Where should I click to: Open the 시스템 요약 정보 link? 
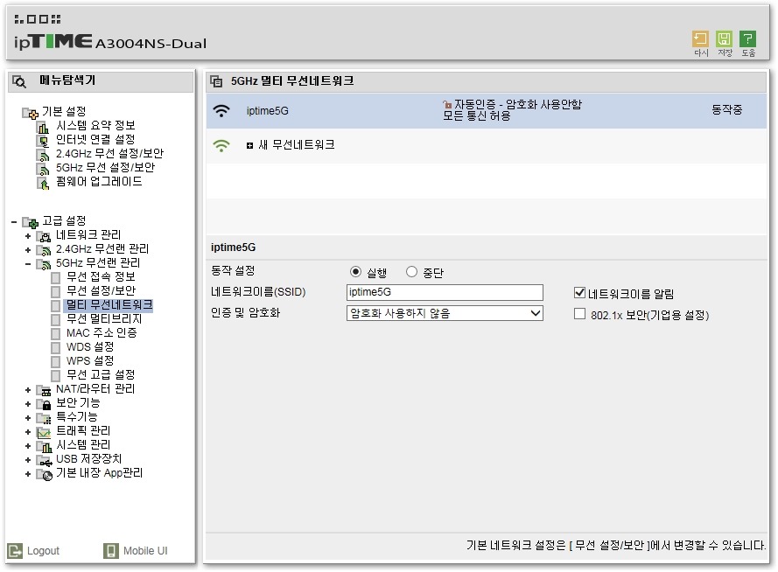(95, 125)
